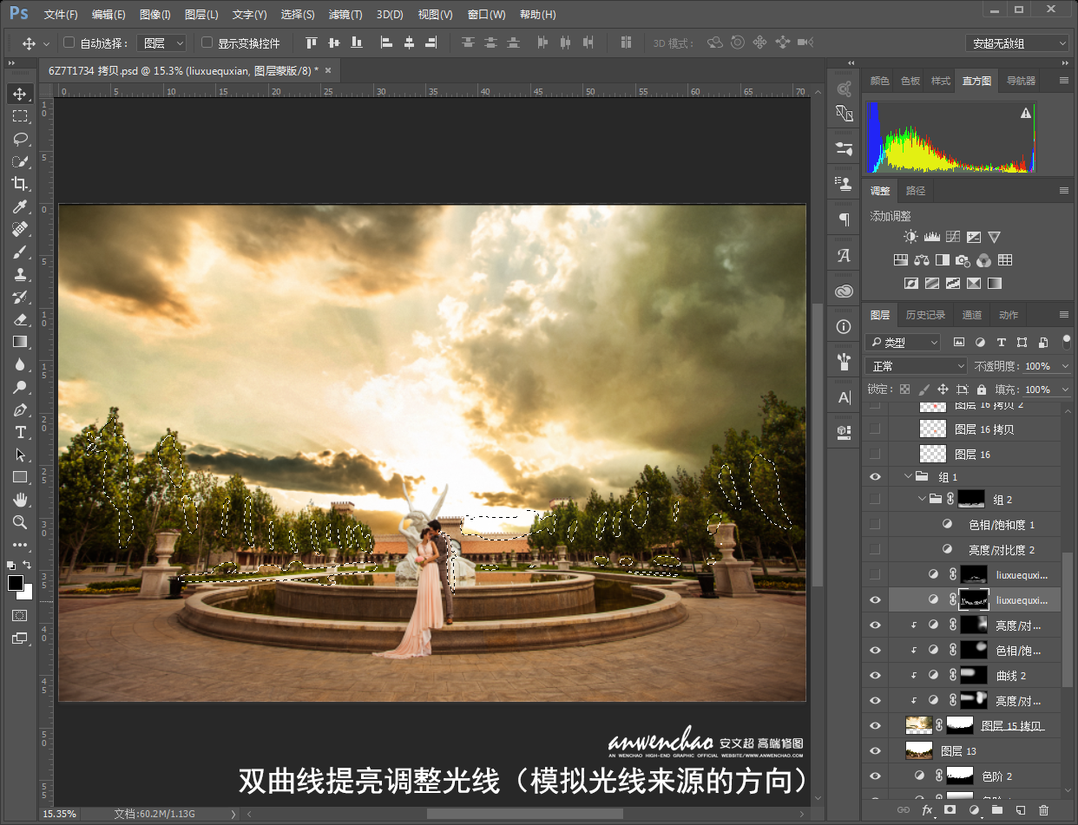Viewport: 1078px width, 825px height.
Task: Switch to the 通道 tab
Action: [972, 315]
